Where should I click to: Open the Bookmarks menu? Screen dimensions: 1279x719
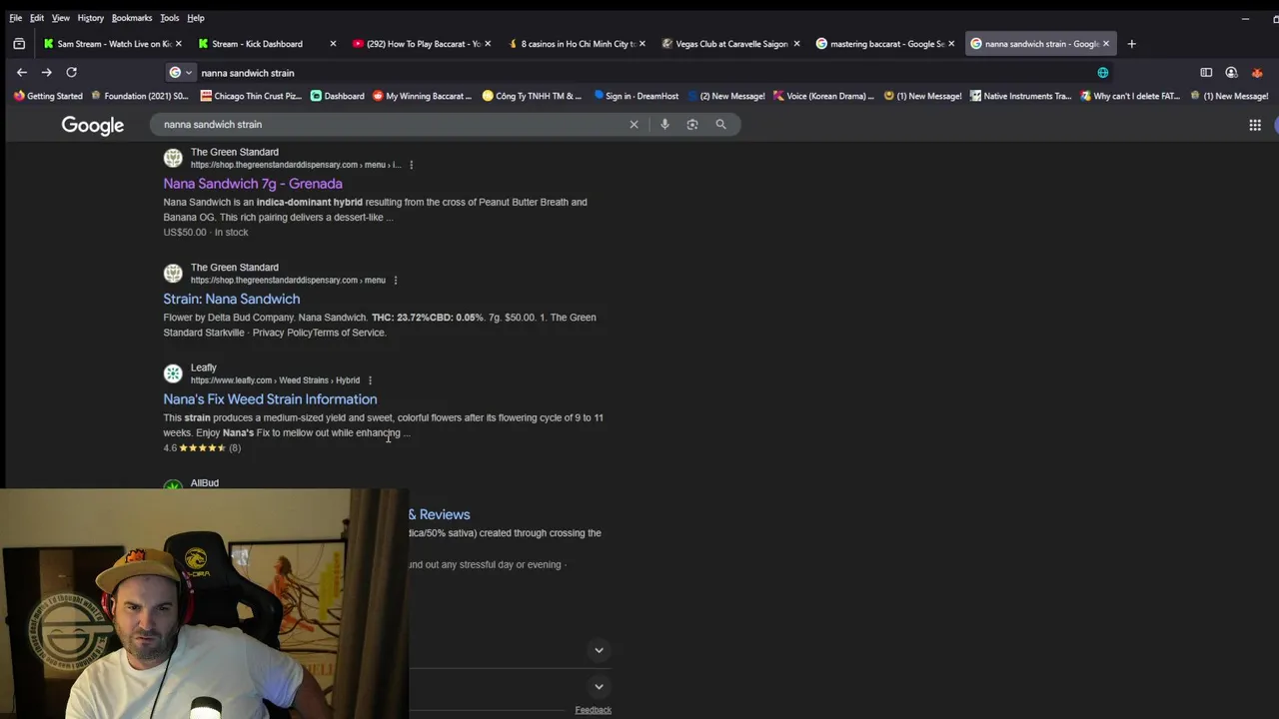pyautogui.click(x=132, y=18)
